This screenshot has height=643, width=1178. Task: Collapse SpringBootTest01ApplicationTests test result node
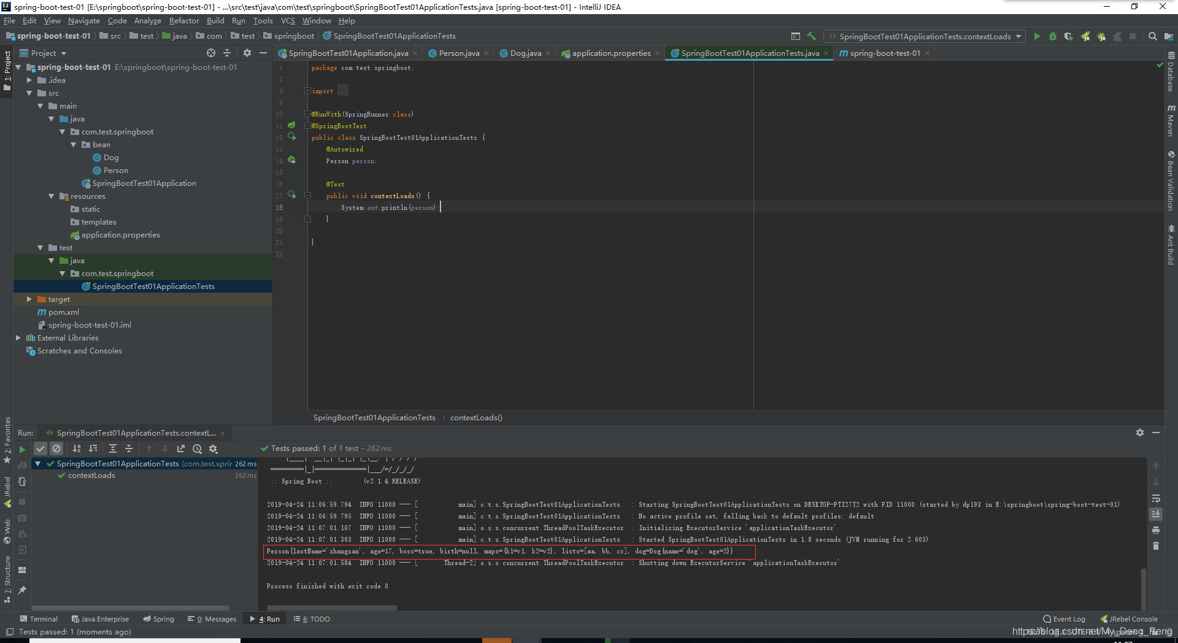pyautogui.click(x=37, y=464)
